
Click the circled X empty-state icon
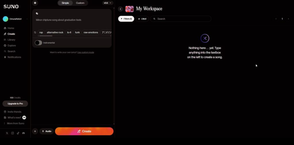point(205,39)
